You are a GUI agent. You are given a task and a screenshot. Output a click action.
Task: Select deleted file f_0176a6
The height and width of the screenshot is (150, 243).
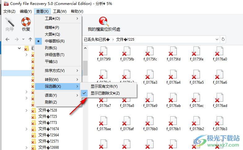pyautogui.click(x=220, y=77)
